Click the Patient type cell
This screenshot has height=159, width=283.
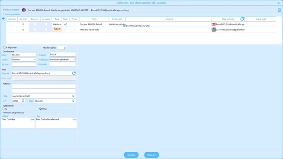57,29
